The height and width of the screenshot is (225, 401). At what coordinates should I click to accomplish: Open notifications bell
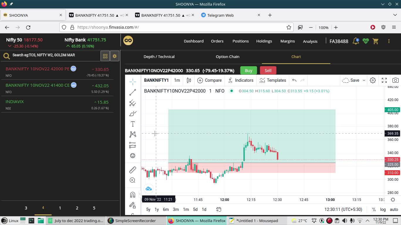(x=356, y=41)
